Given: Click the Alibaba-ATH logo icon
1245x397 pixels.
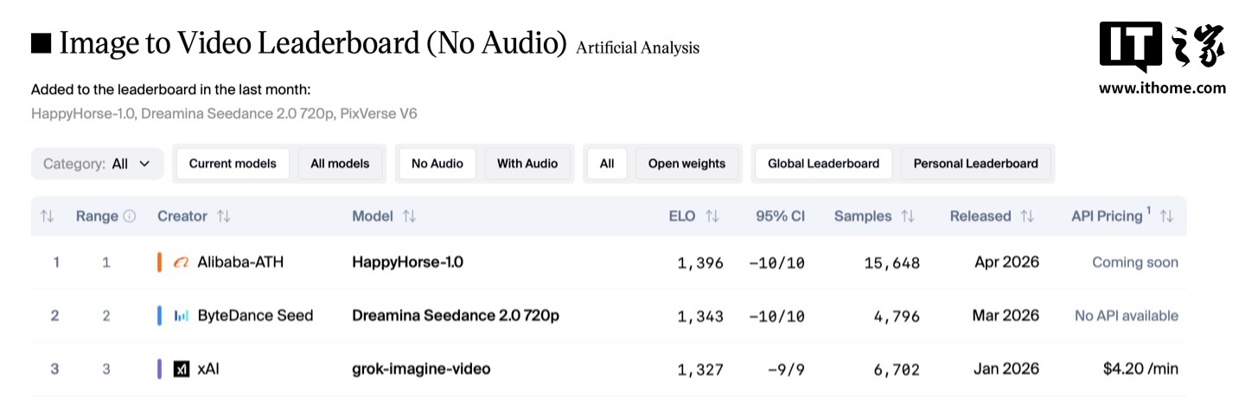Looking at the screenshot, I should click(x=181, y=262).
